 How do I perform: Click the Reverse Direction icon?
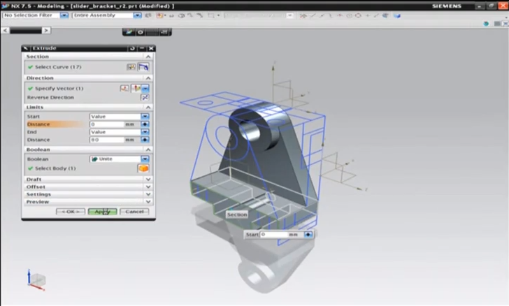145,97
